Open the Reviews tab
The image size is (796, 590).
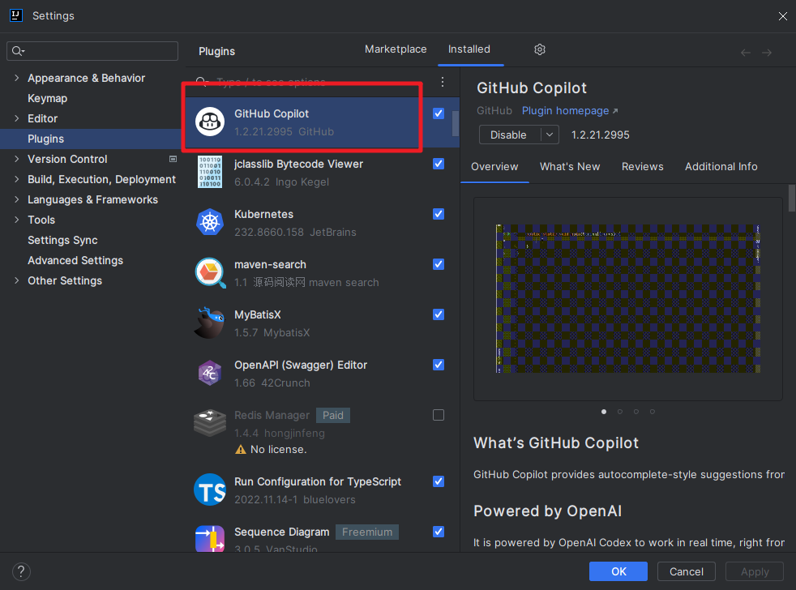tap(643, 166)
